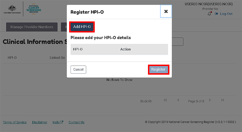The width and height of the screenshot is (242, 132).
Task: Open the Help external link
Action: pyautogui.click(x=58, y=122)
